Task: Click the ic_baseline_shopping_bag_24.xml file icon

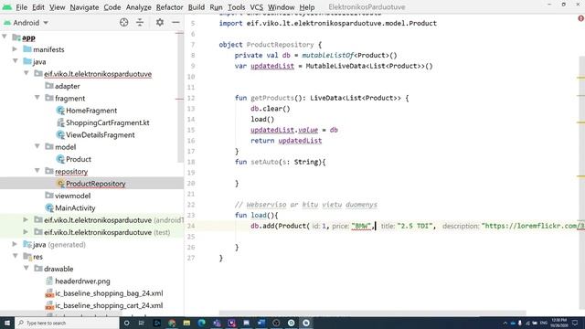Action: click(49, 293)
